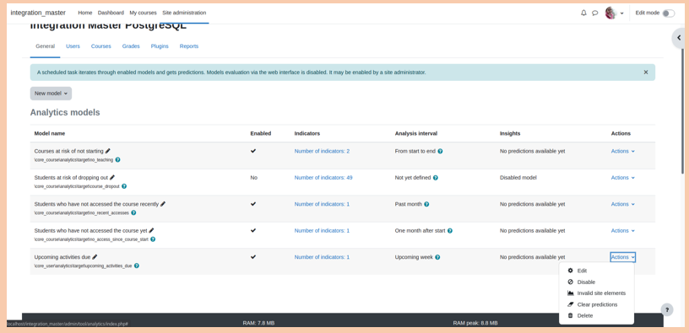689x333 pixels.
Task: Open Site administration in top navigation
Action: coord(184,13)
